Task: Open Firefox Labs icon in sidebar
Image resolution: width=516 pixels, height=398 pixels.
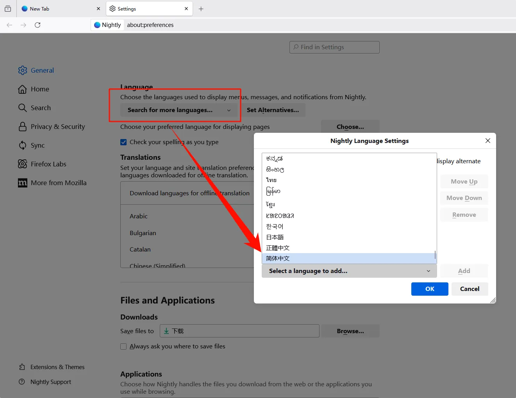Action: [x=23, y=164]
